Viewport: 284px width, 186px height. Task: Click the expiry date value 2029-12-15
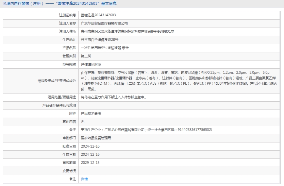[90, 163]
